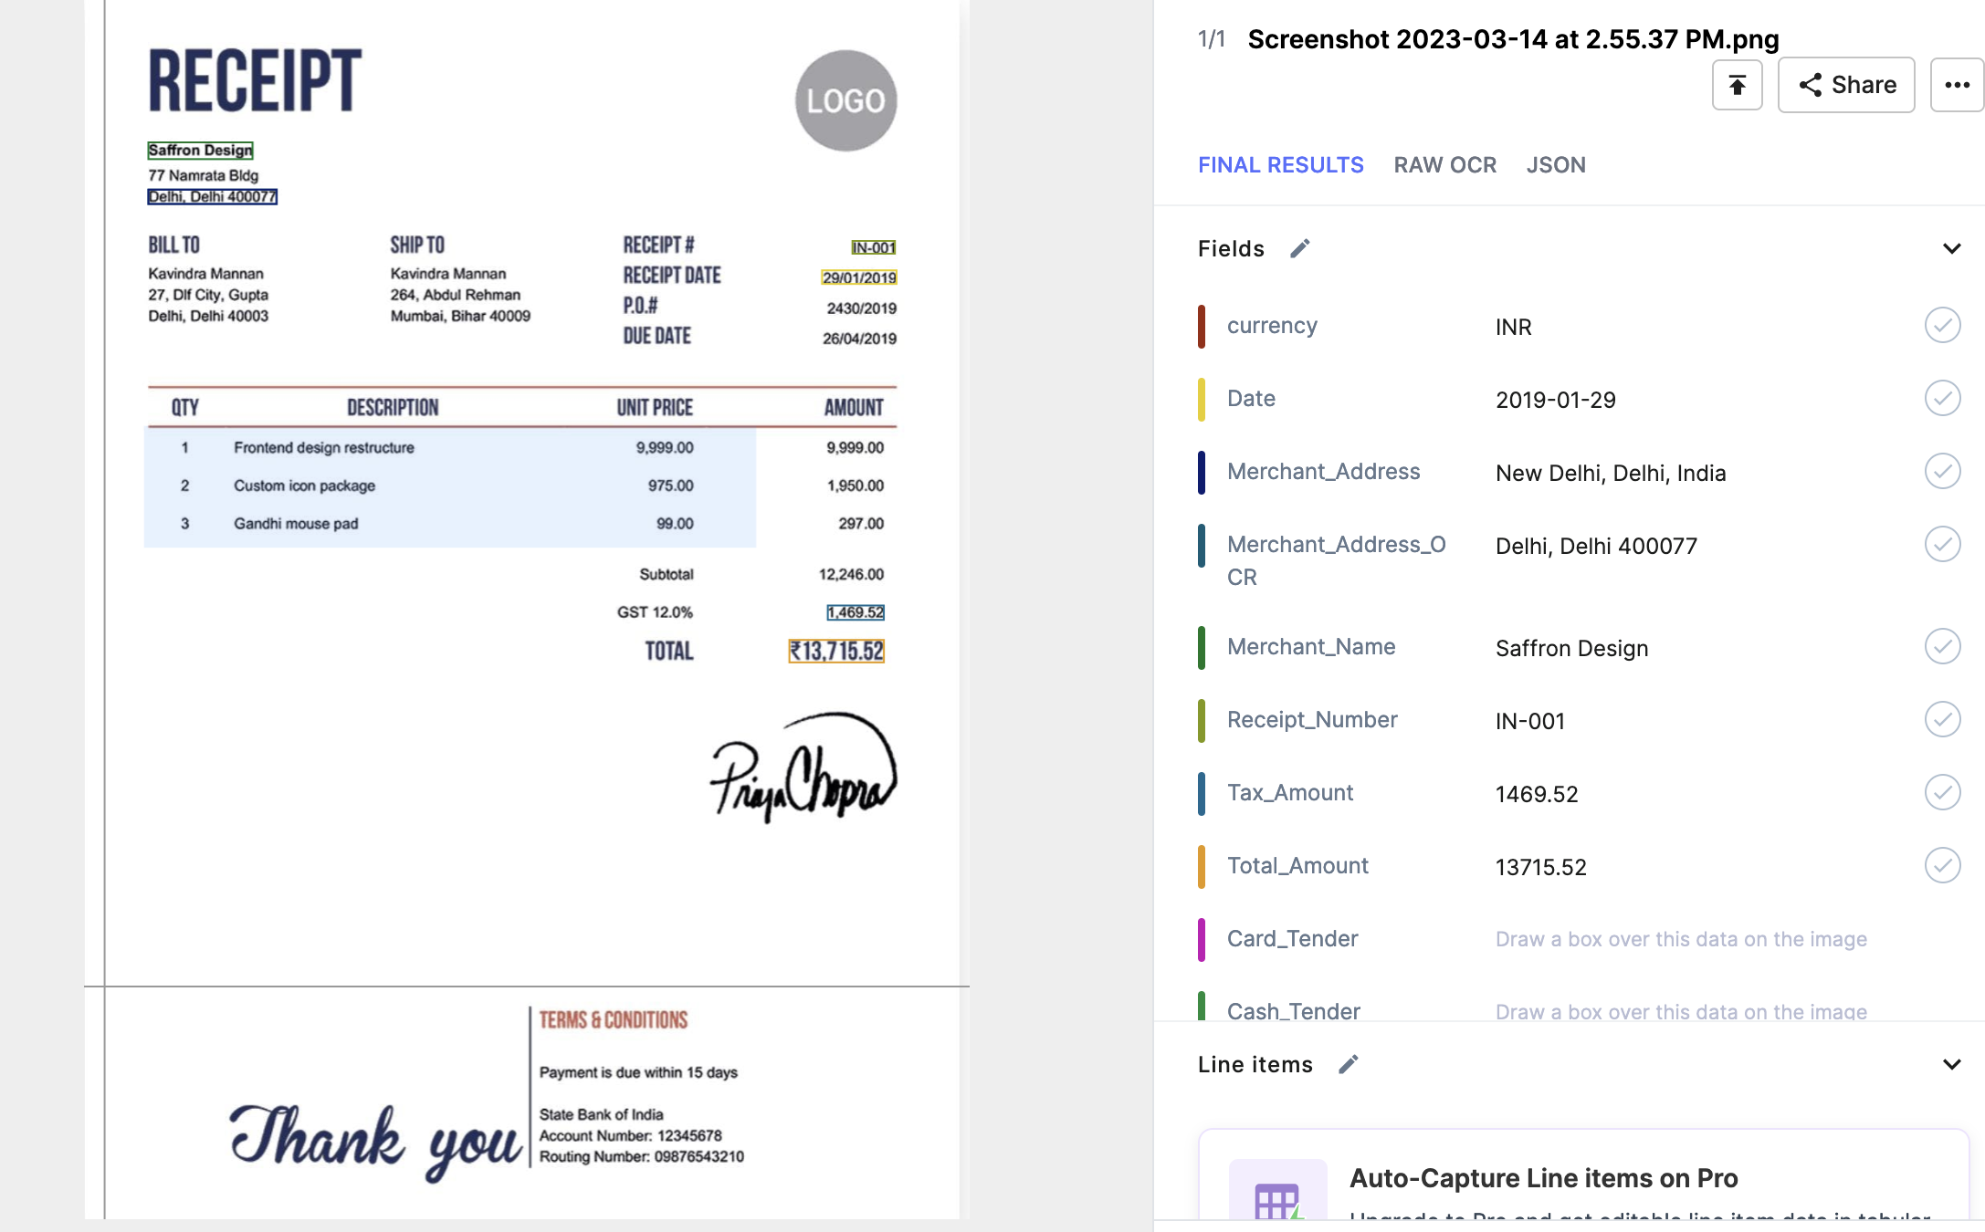Click the edit pencil icon for Line items
1985x1232 pixels.
coord(1348,1063)
